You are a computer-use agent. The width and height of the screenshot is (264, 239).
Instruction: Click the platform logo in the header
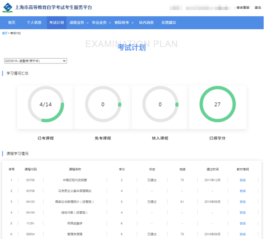click(x=7, y=7)
